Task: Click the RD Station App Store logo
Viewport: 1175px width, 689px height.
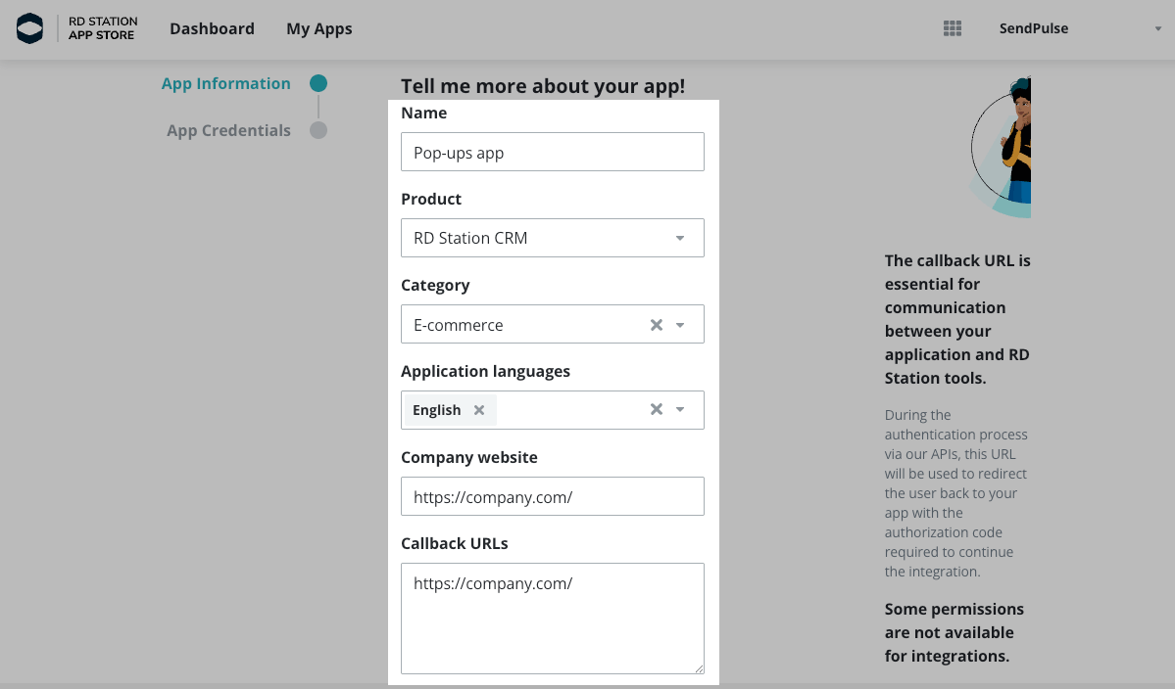Action: [76, 28]
